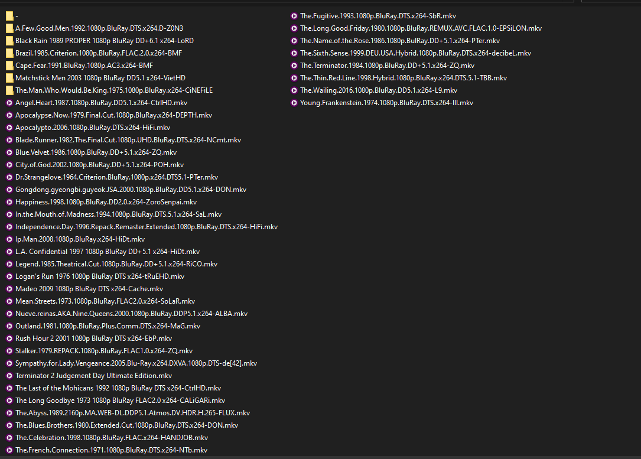
Task: Click the media icon beside Apocalypse.Now.1979
Action: [x=9, y=115]
